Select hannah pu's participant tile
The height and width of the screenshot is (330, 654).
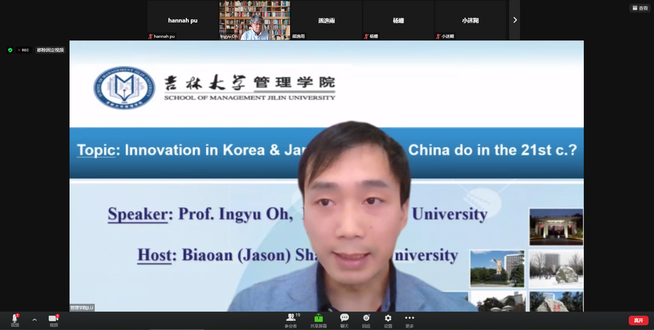tap(183, 20)
